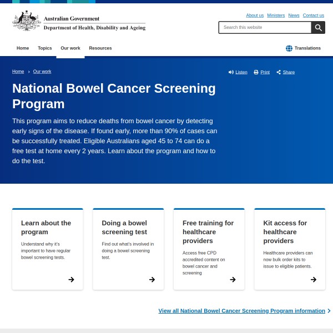
Task: Follow the Contact us link
Action: pos(313,16)
